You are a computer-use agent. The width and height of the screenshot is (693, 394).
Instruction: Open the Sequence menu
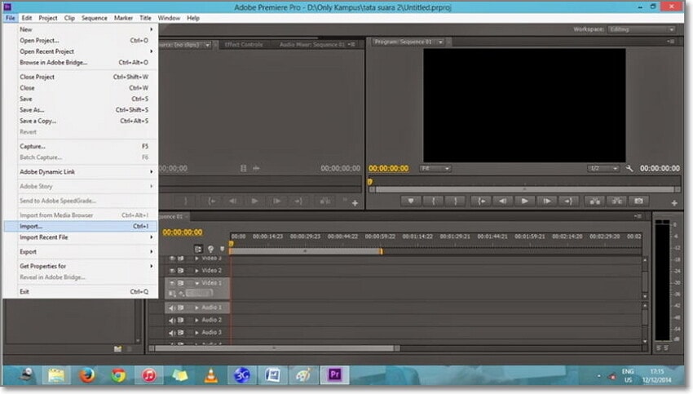(94, 18)
